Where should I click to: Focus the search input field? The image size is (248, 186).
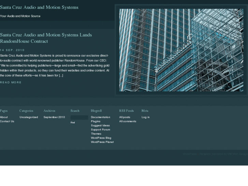tap(79, 117)
